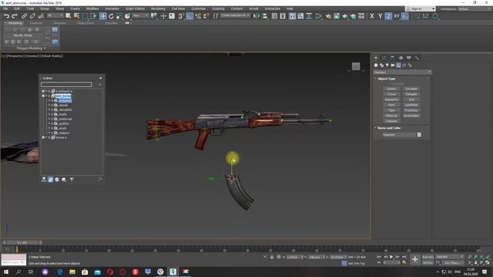Open the Workspaces Default dropdown
493x277 pixels.
pyautogui.click(x=475, y=8)
